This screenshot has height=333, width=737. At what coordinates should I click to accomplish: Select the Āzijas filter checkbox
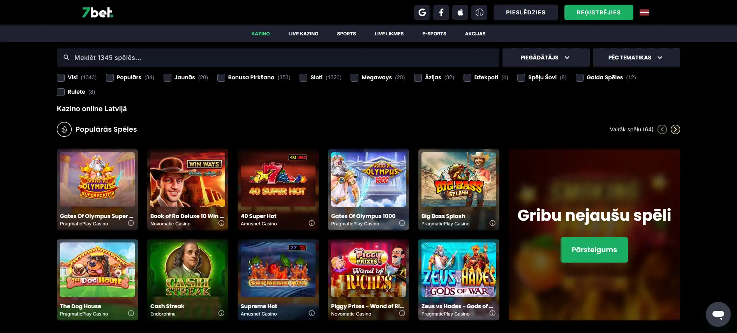(x=418, y=78)
